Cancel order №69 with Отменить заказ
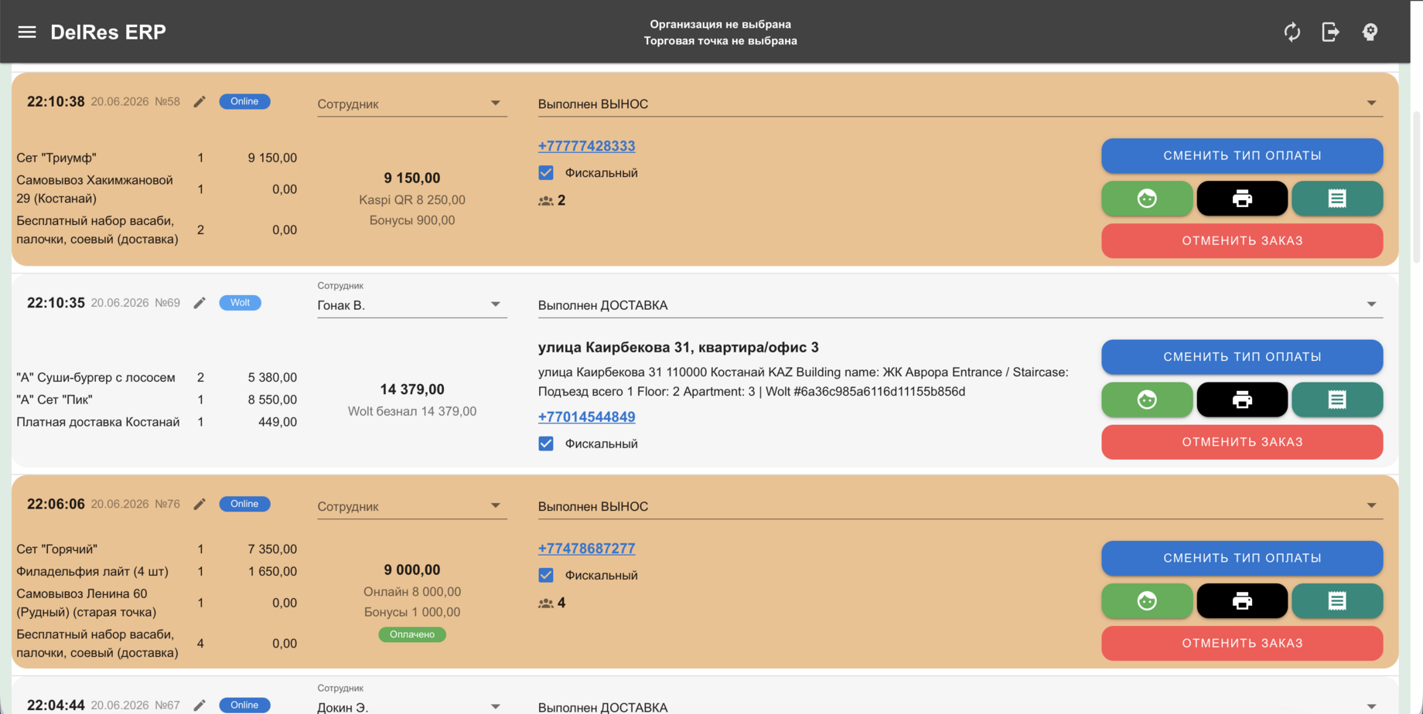This screenshot has height=714, width=1423. (x=1242, y=442)
